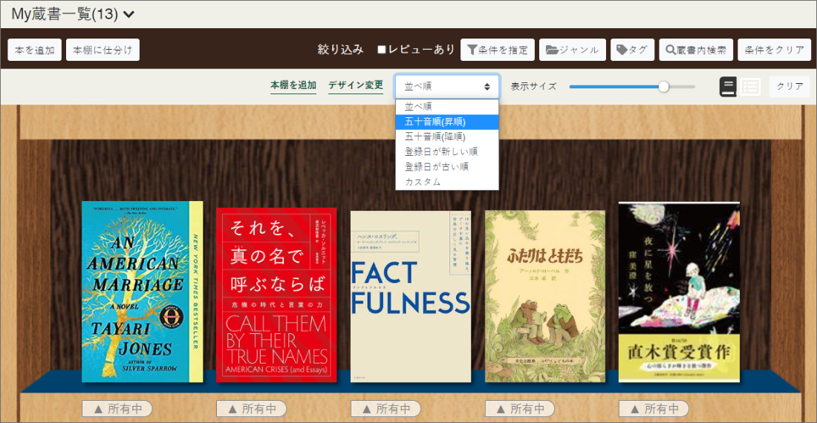Choose カスタム sort option
The width and height of the screenshot is (817, 423).
point(423,182)
